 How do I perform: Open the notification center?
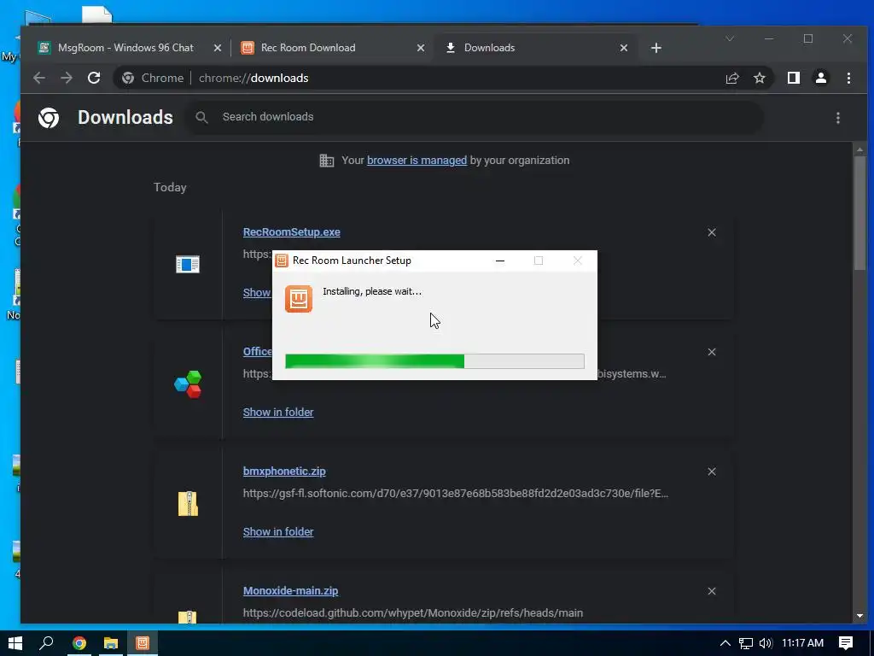click(x=846, y=643)
